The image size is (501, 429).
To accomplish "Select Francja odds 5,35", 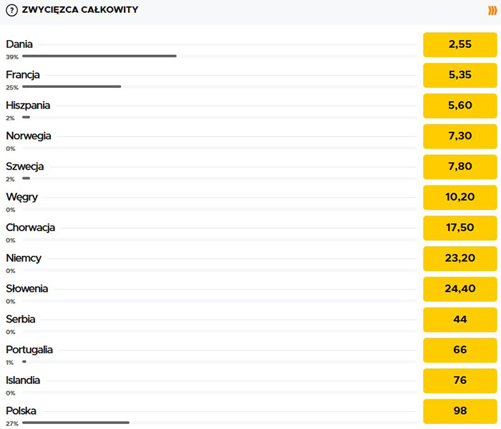I will (x=459, y=75).
